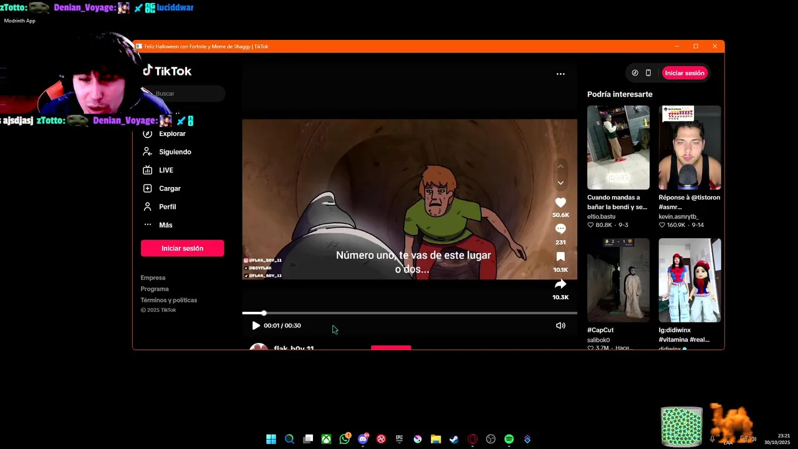This screenshot has width=798, height=449.
Task: Click the colorful round app icon in the taskbar
Action: point(418,439)
